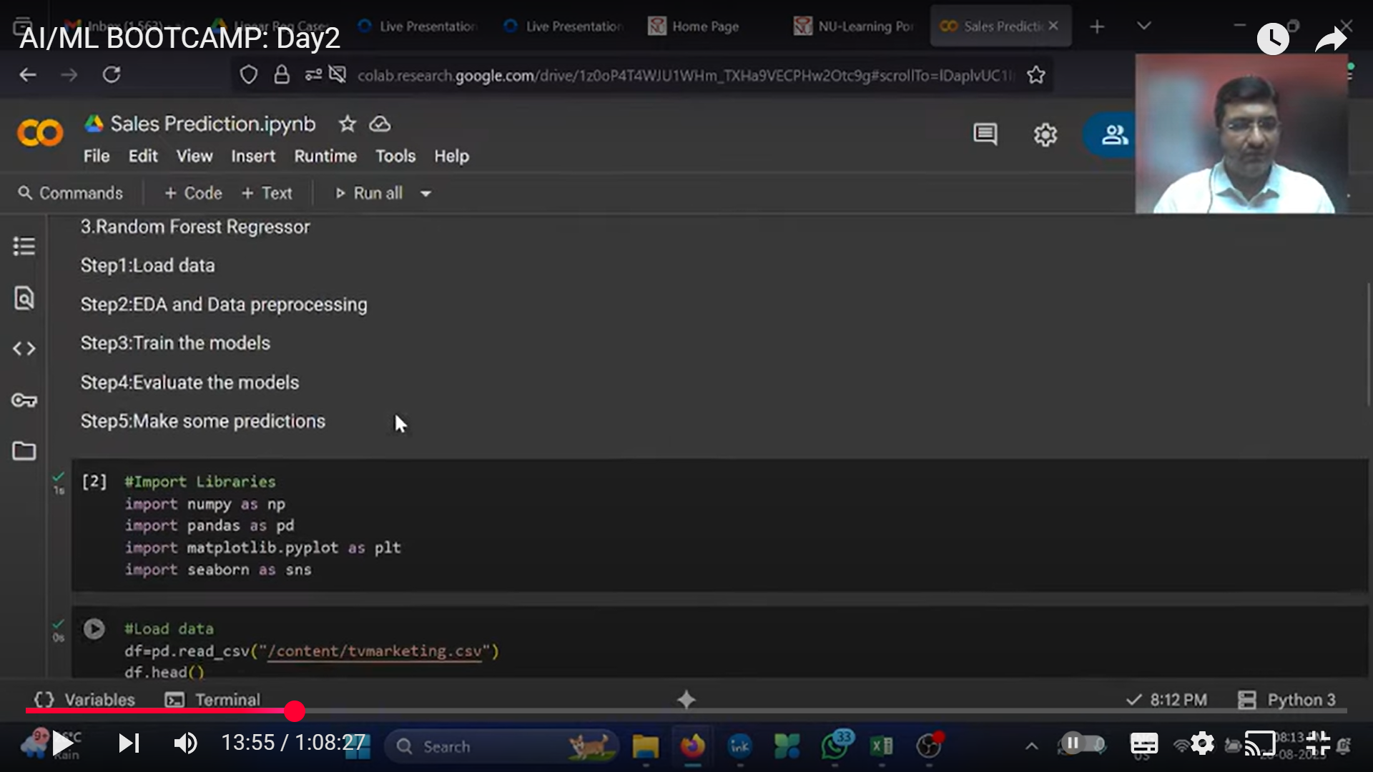Click the video progress bar scrubber
Image resolution: width=1373 pixels, height=772 pixels.
294,711
